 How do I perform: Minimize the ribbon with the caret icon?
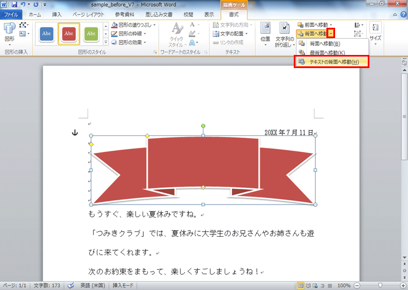point(395,15)
